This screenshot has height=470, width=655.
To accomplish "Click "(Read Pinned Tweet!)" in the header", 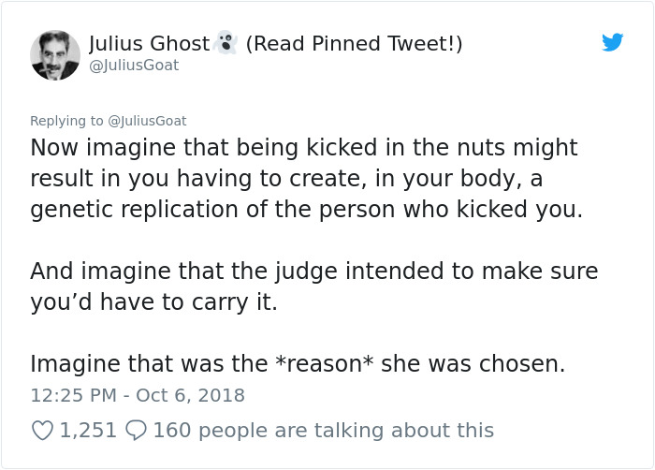I will (x=354, y=43).
